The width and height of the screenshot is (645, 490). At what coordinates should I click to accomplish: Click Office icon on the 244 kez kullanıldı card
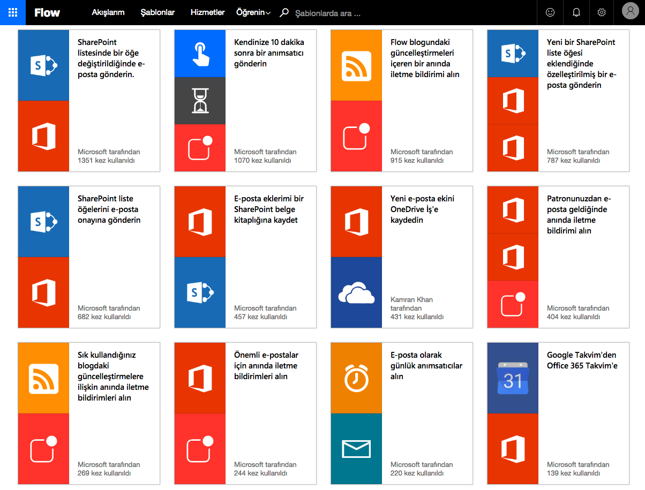[200, 378]
